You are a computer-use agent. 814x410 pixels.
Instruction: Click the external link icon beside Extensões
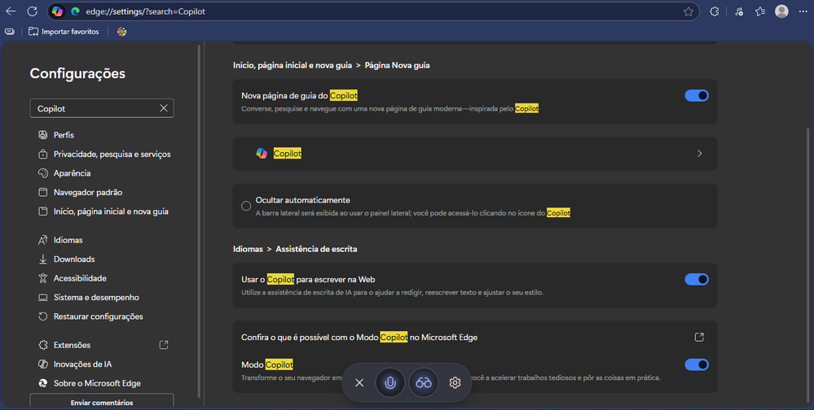tap(164, 345)
